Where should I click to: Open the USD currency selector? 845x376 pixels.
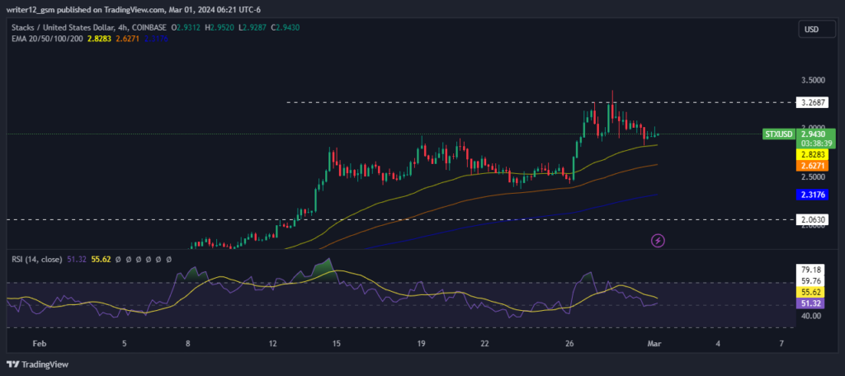coord(812,30)
